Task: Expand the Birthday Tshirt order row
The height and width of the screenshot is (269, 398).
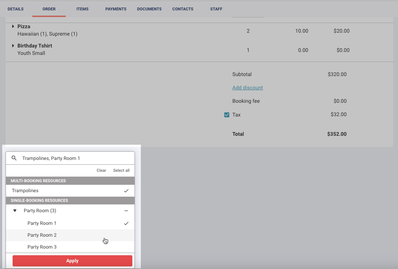Action: (13, 46)
